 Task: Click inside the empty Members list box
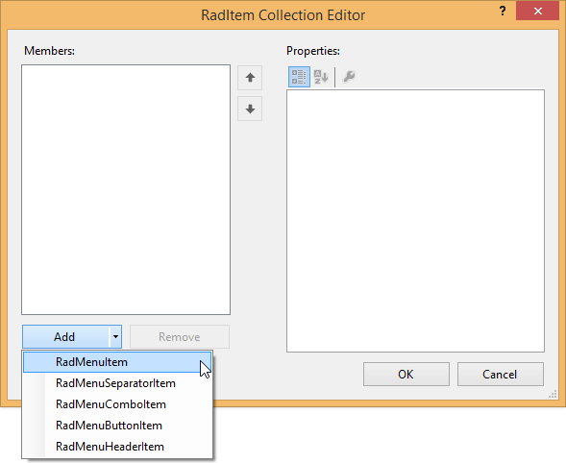point(126,189)
